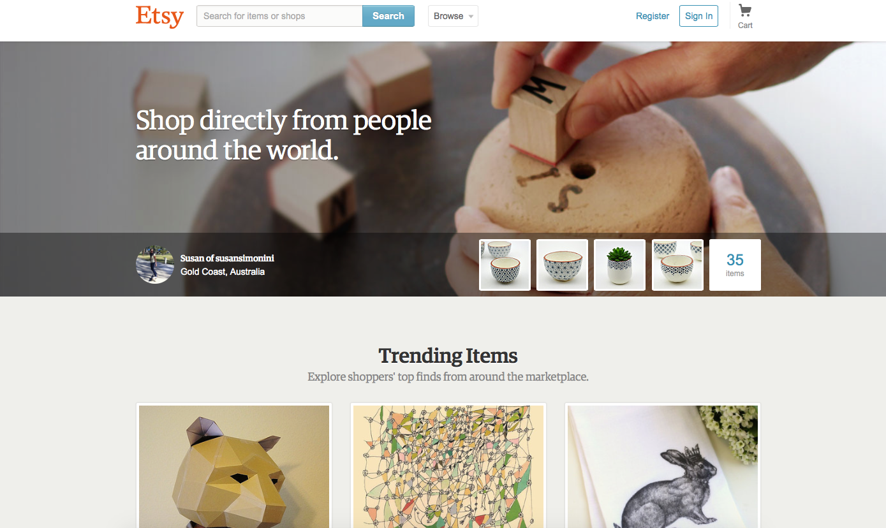View the abstract geometric drawing trending item

(448, 466)
